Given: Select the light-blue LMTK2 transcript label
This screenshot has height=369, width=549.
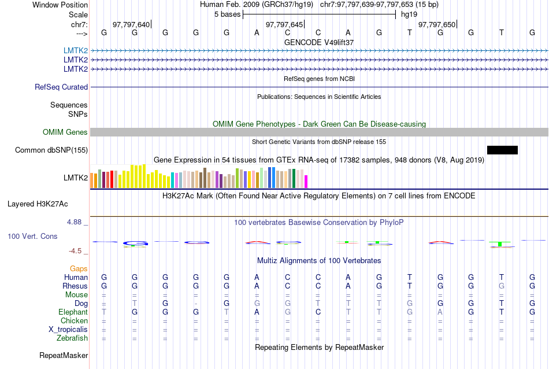Looking at the screenshot, I should tap(76, 50).
